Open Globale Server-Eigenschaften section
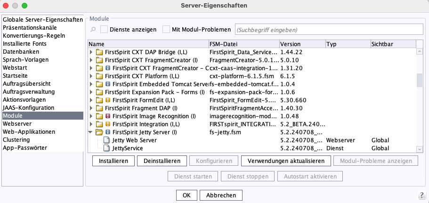Screen dimensions: 429x203 42,20
